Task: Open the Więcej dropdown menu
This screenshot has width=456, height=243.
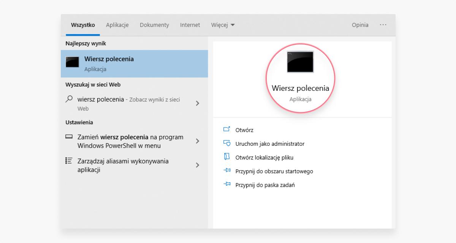Action: 223,25
